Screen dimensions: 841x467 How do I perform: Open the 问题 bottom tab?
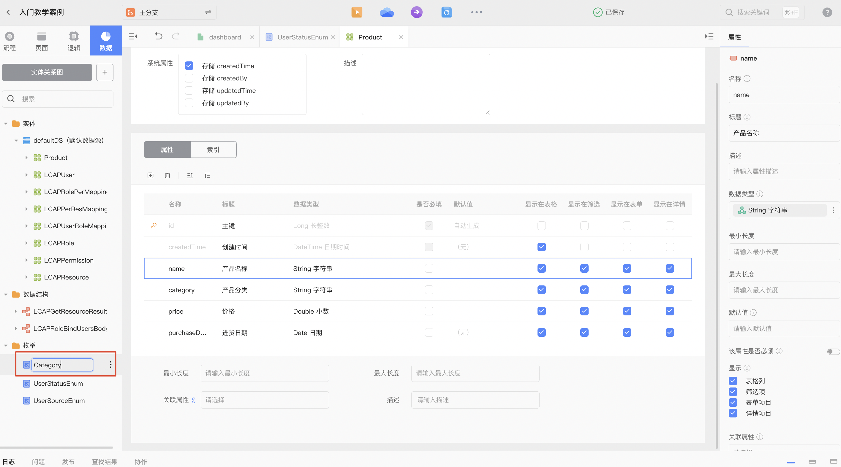(x=38, y=461)
